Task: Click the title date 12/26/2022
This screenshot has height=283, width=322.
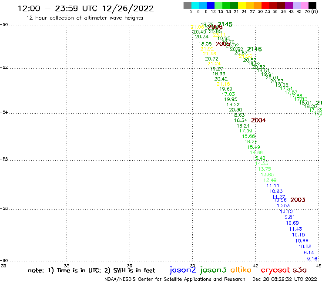Action: 128,8
